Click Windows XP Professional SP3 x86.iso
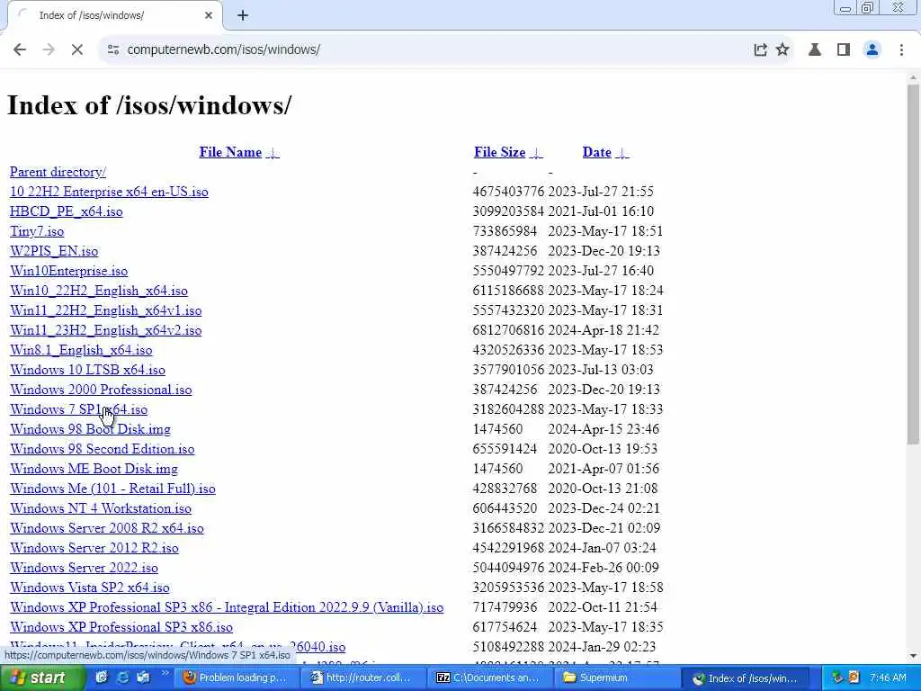 [121, 627]
